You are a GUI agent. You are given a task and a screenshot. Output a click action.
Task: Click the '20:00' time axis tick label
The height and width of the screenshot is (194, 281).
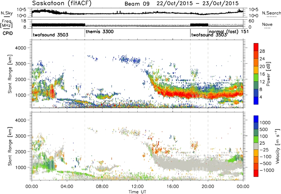[x=208, y=187]
